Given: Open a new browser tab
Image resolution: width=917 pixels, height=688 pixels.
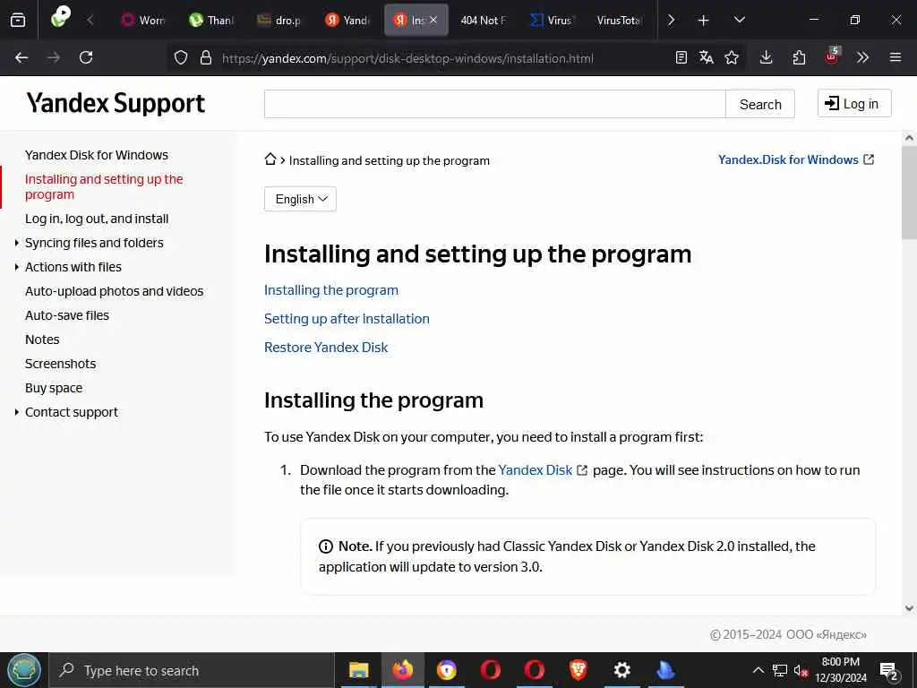Looking at the screenshot, I should [x=704, y=21].
